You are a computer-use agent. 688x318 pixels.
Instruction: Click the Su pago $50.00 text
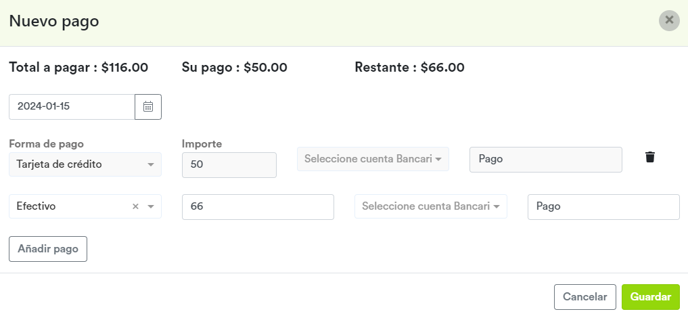tap(235, 68)
